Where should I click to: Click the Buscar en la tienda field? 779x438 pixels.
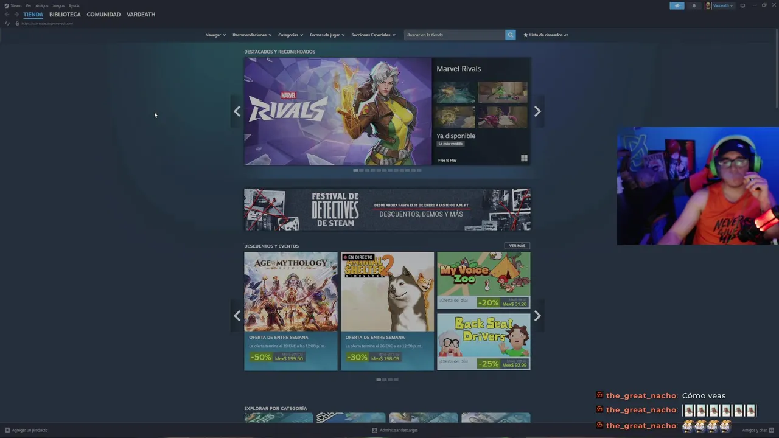(455, 35)
